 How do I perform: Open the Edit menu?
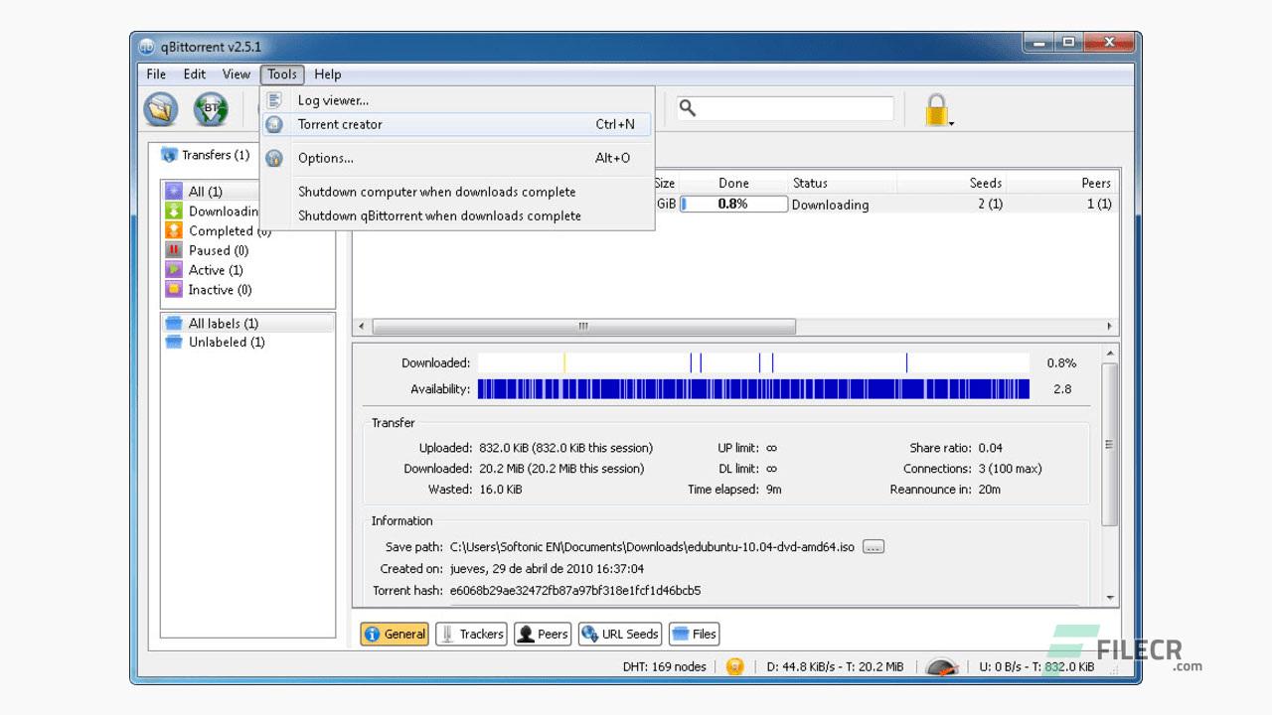[x=195, y=74]
